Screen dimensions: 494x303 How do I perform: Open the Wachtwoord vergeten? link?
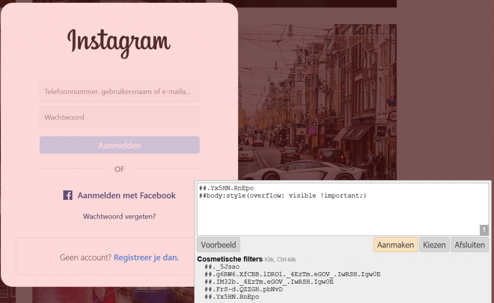[x=120, y=216]
